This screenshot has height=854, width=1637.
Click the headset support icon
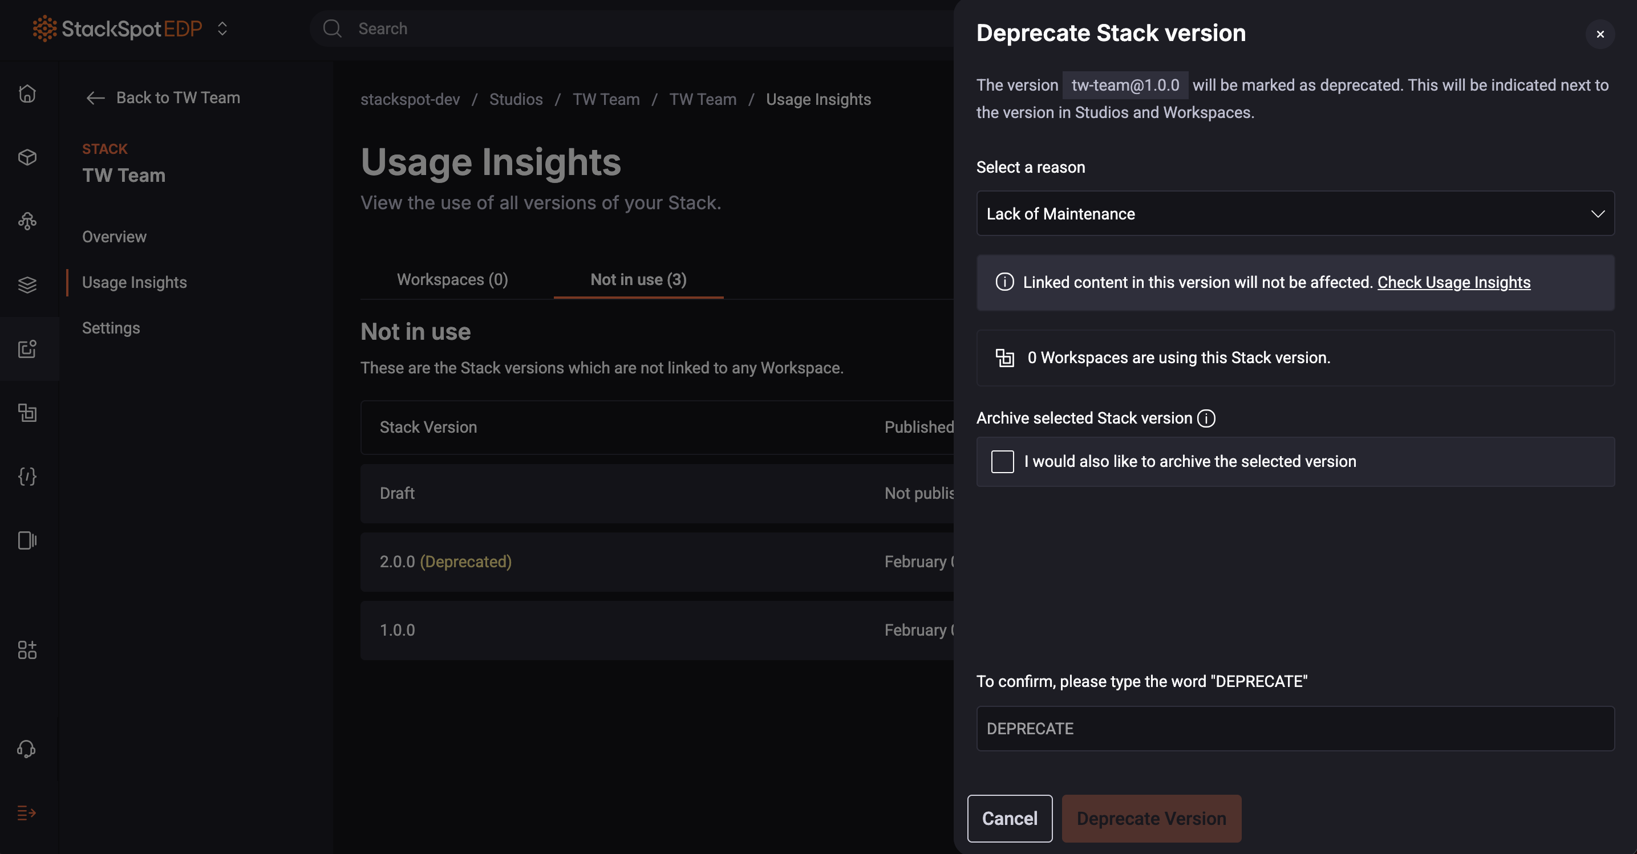point(27,749)
